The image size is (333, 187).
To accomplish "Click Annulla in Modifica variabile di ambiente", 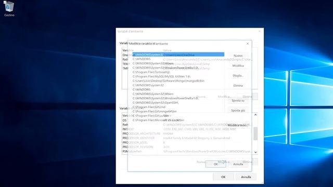I will [238, 164].
